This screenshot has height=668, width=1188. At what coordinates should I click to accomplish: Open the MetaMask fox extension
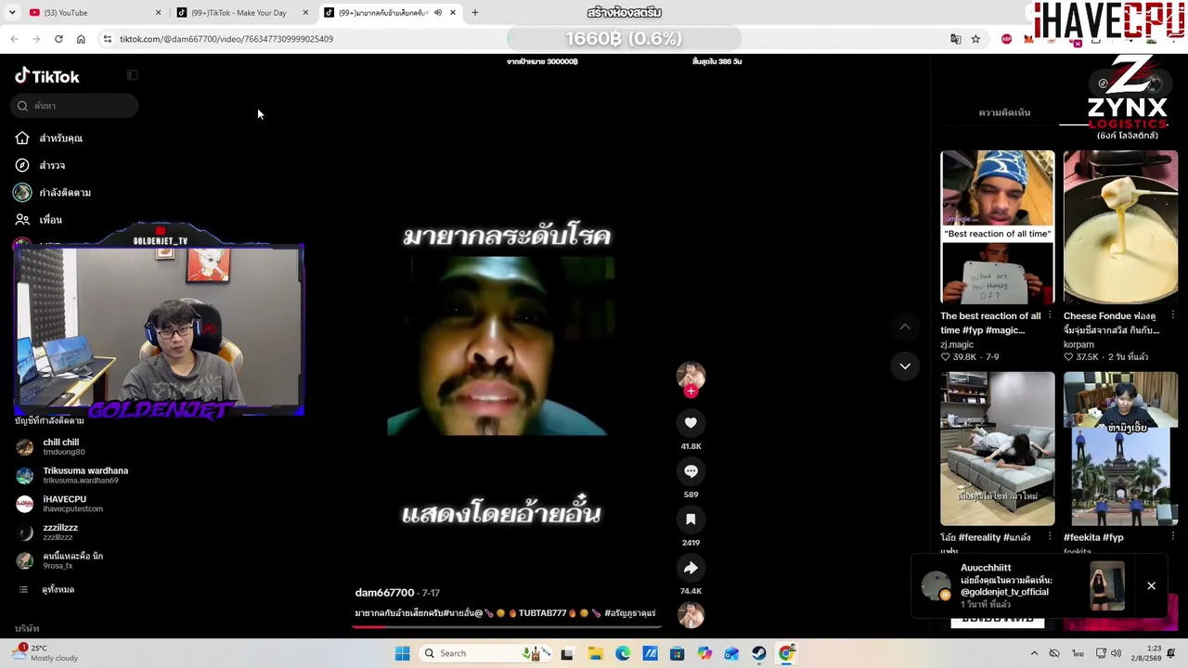1029,39
